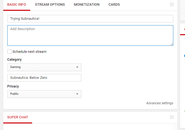
Task: Tick the Schedule next stream checkbox
Action: 10,51
